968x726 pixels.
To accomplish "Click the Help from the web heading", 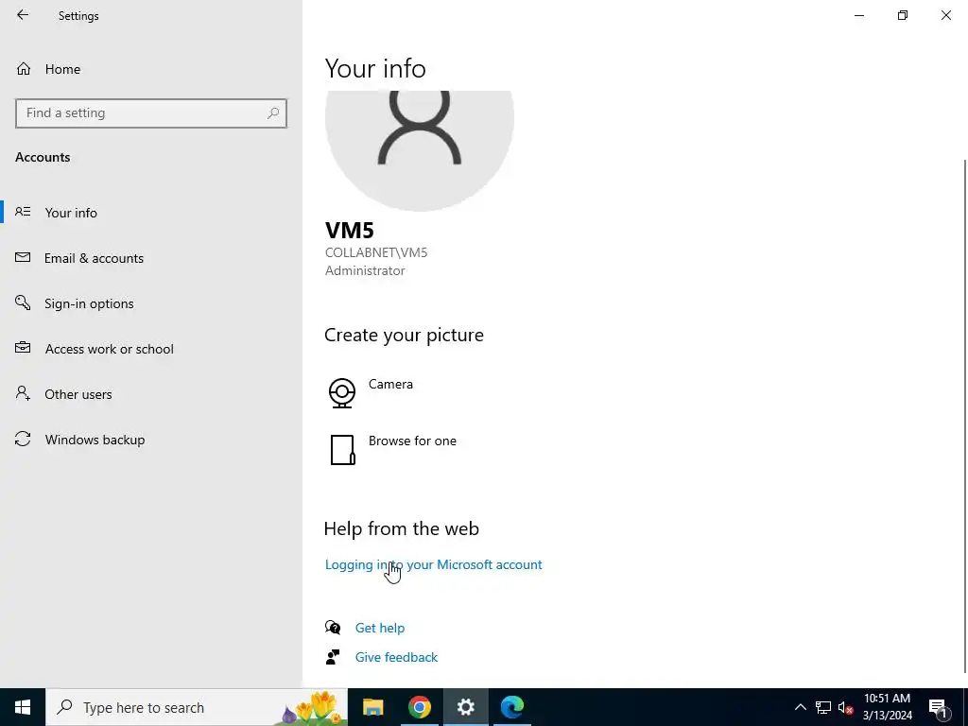I will click(401, 528).
